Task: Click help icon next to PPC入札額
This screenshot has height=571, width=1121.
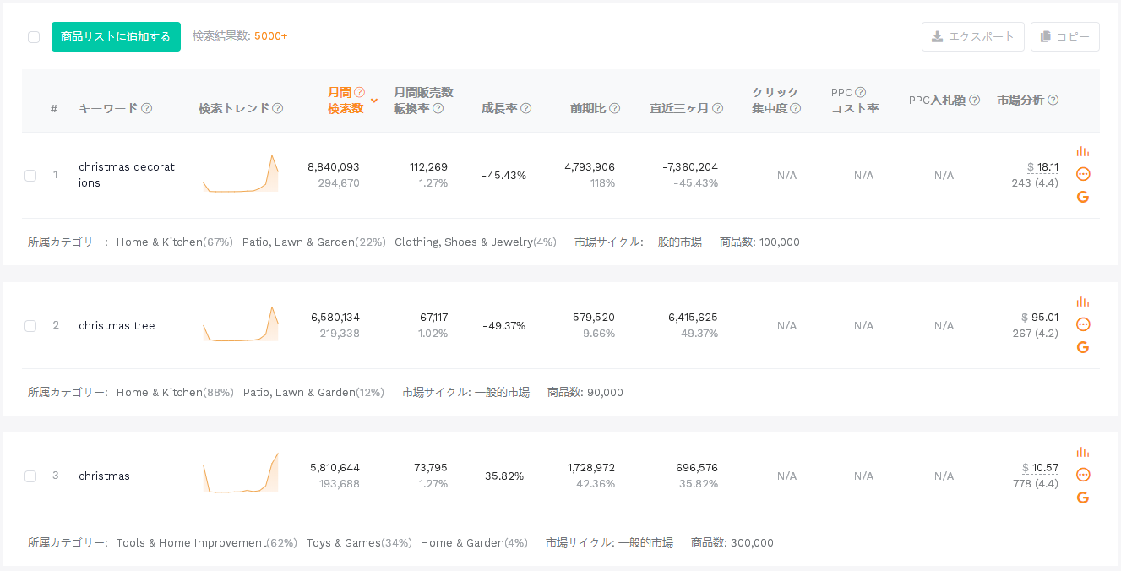Action: pyautogui.click(x=974, y=100)
